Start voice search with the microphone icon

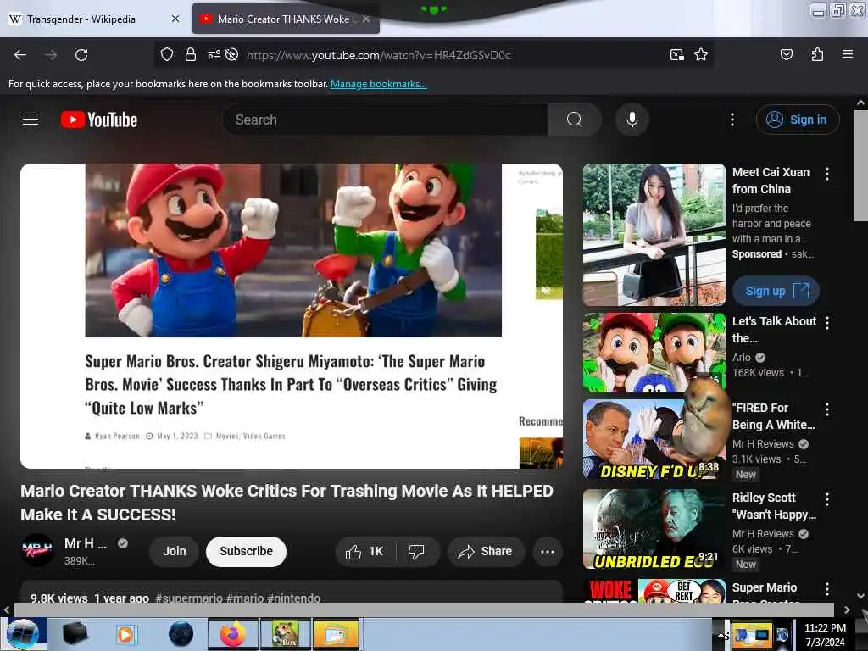point(632,120)
